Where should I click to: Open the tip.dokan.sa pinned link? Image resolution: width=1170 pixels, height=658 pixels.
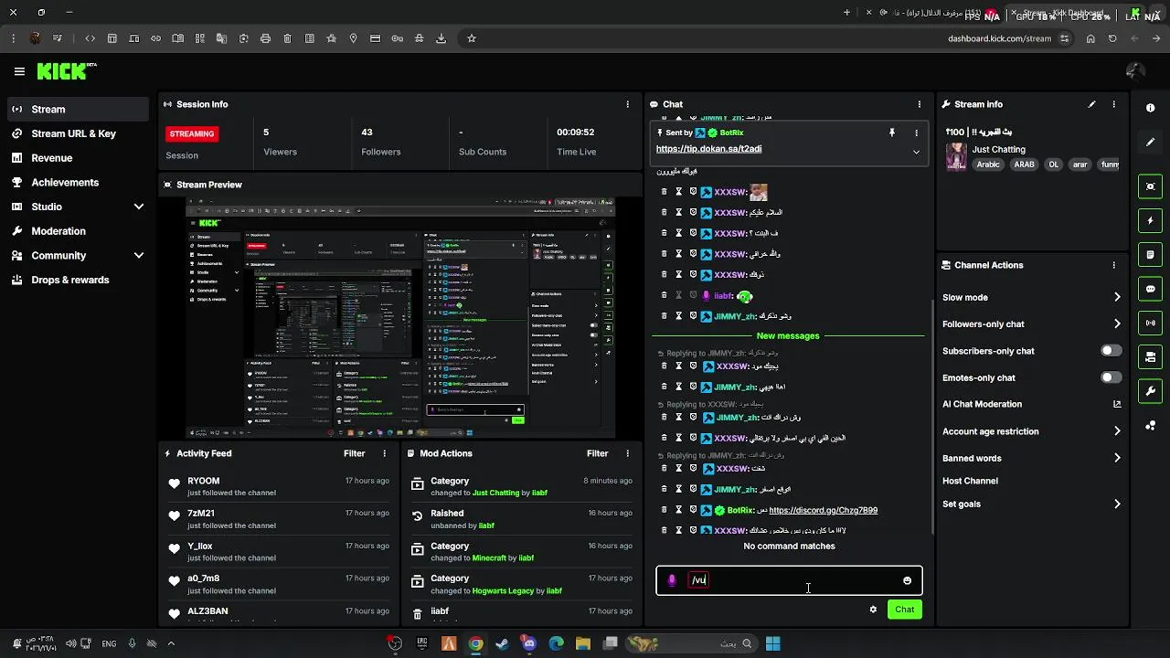[708, 149]
